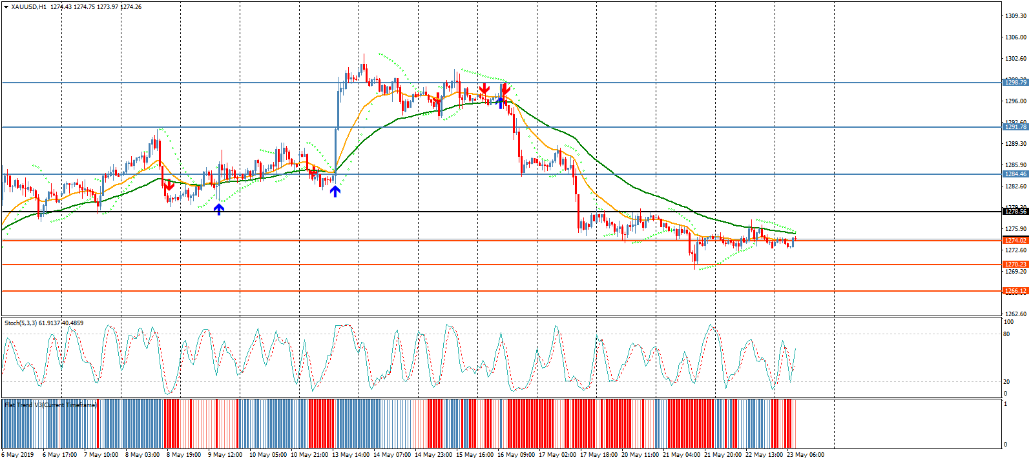Select the 1298.79 blue price label

click(1015, 83)
